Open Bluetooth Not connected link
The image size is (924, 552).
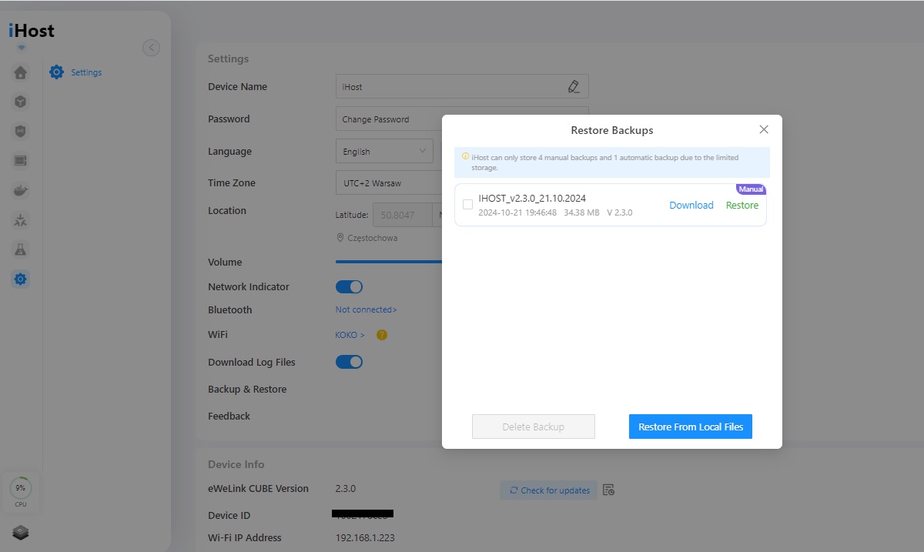[367, 309]
